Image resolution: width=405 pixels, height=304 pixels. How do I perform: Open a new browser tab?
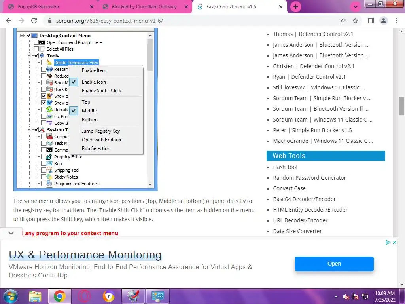click(x=296, y=7)
